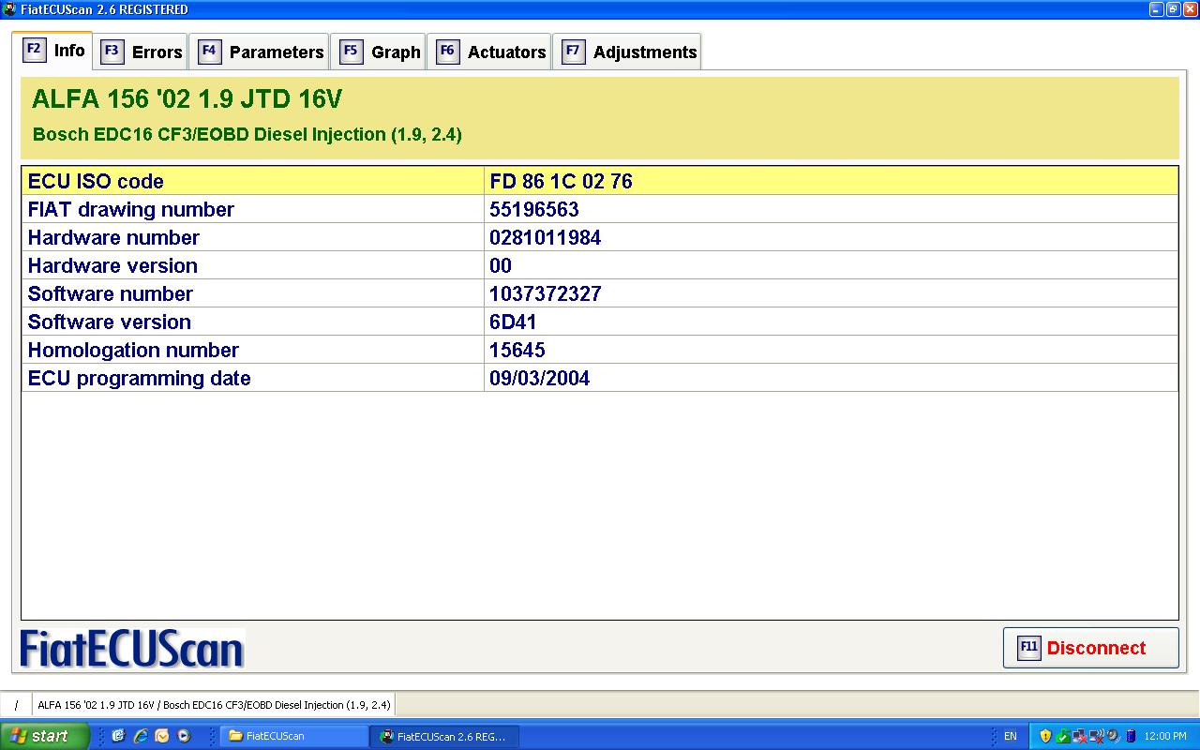
Task: Click the Bosch EDC16 CF3/EOBD subtitle
Action: [247, 134]
